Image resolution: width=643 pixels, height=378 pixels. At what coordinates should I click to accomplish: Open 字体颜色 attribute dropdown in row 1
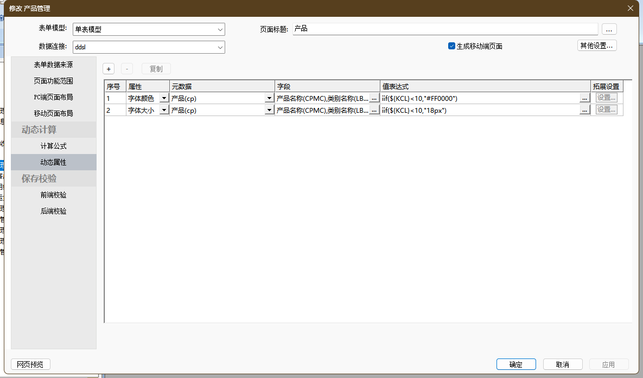(x=164, y=98)
